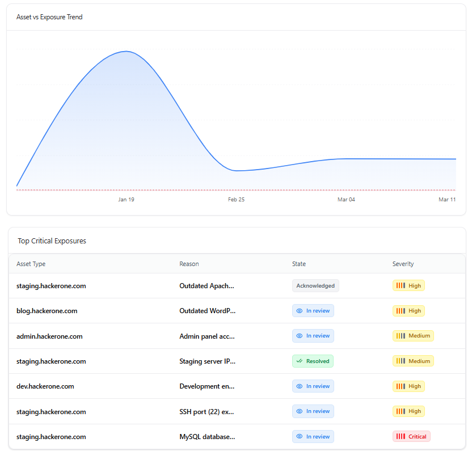Screen dimensions: 472x451
Task: Click severity bars icon in Development en row
Action: coord(401,386)
